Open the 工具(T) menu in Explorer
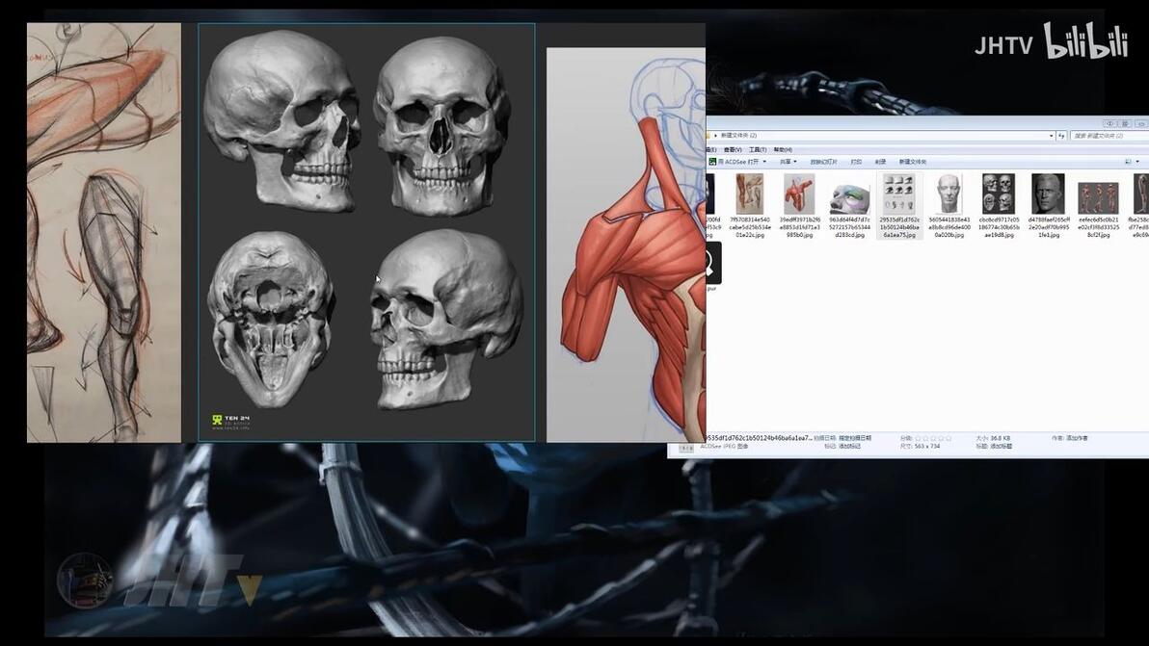The width and height of the screenshot is (1149, 646). [x=758, y=150]
